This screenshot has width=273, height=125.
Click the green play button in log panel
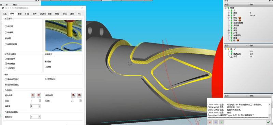tap(221, 122)
